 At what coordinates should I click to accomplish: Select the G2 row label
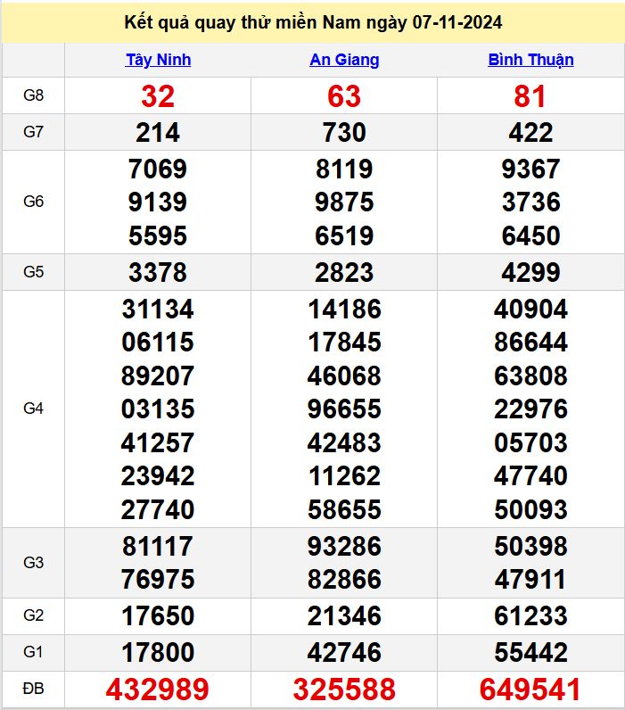[34, 615]
